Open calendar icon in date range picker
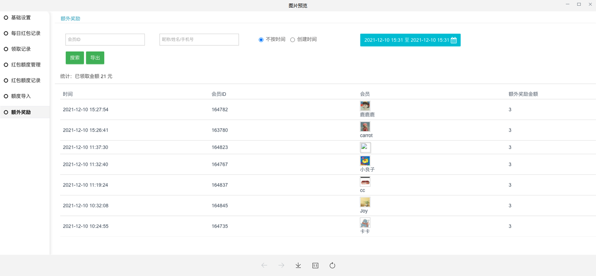596x276 pixels. tap(454, 40)
